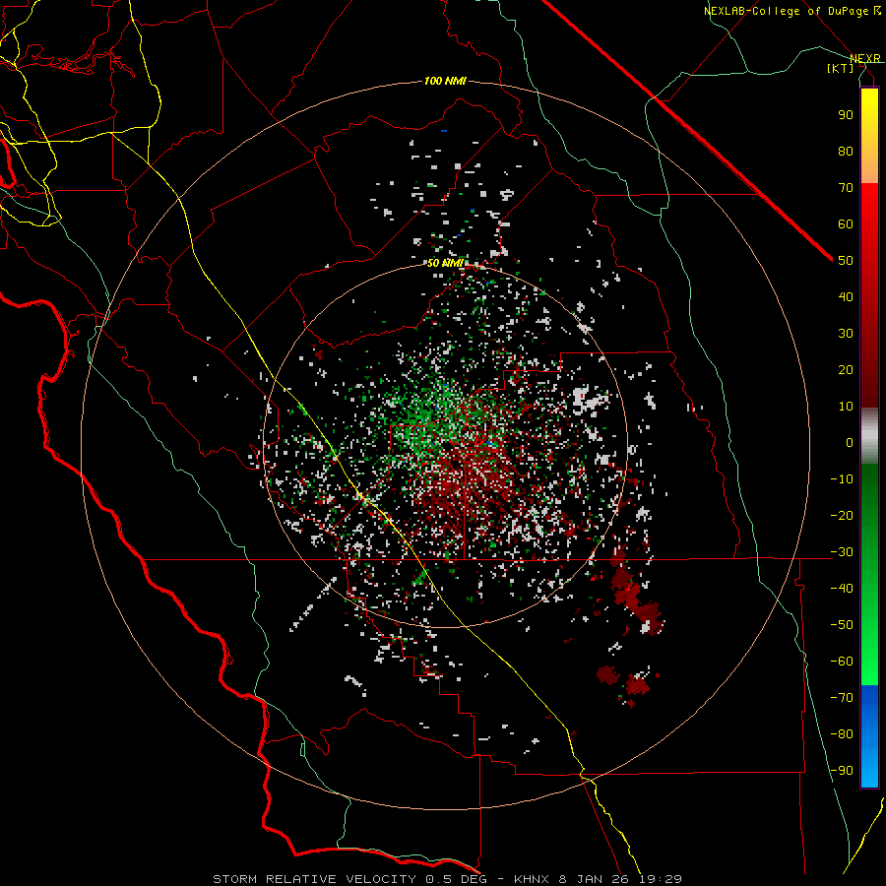Click the -20 value on the velocity scale
This screenshot has width=886, height=886.
click(x=842, y=516)
